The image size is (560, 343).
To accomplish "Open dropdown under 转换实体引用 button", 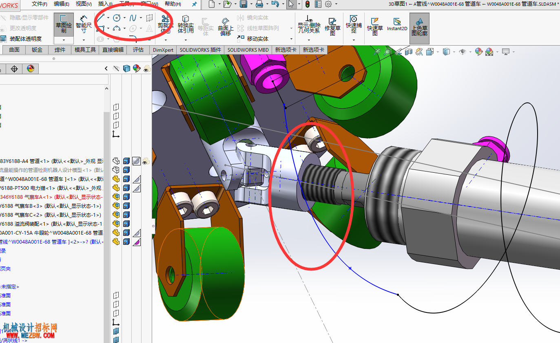I will click(x=186, y=40).
